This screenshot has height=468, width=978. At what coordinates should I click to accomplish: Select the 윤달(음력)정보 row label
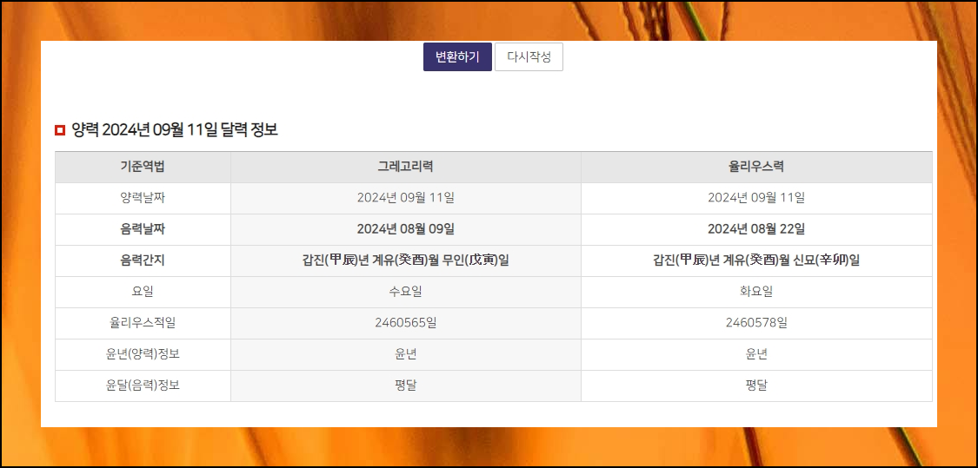point(143,386)
